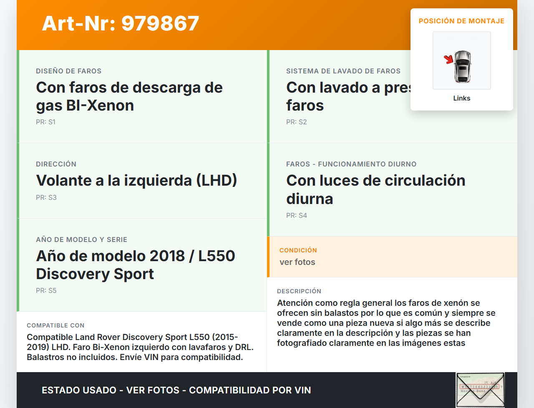Click the paragraph starting "Compatible Land Rover Discovery"
Screen dimensions: 534x408
click(140, 347)
